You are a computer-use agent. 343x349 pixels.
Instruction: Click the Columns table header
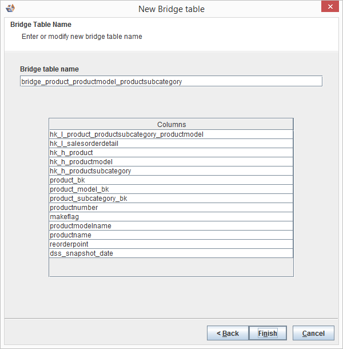tap(171, 124)
